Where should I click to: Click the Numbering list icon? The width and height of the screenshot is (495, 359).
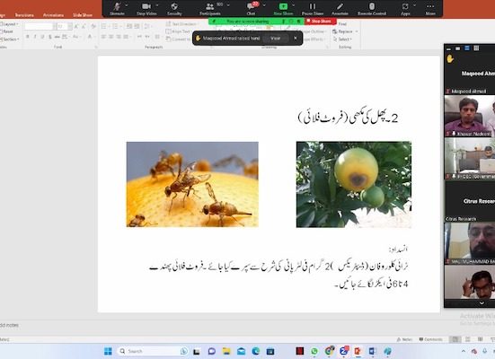click(x=115, y=27)
